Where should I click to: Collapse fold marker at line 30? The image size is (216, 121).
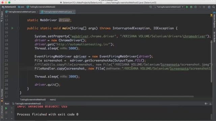[19, 89]
